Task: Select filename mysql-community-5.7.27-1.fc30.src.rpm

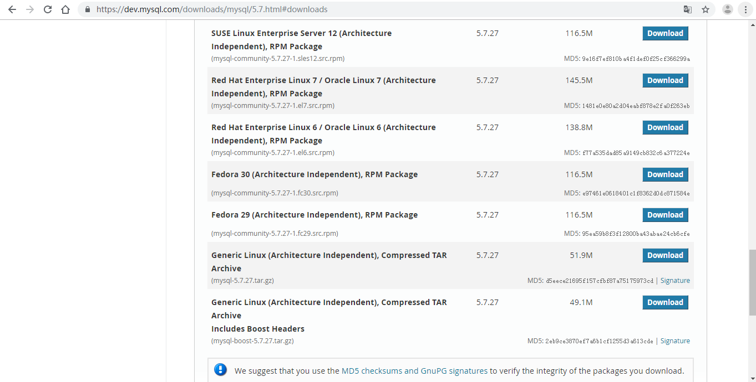Action: pyautogui.click(x=275, y=193)
